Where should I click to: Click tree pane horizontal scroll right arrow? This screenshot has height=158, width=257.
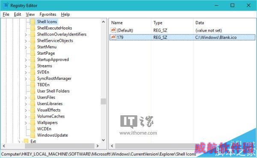(x=98, y=146)
